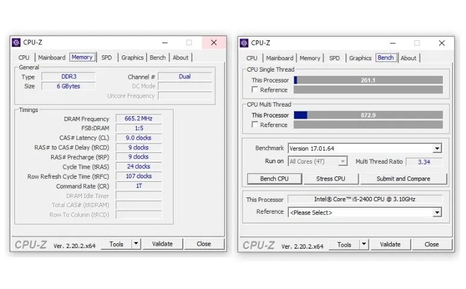Click the empty Uncore Frequency field
Viewport: 466px width, 289px height.
click(185, 96)
